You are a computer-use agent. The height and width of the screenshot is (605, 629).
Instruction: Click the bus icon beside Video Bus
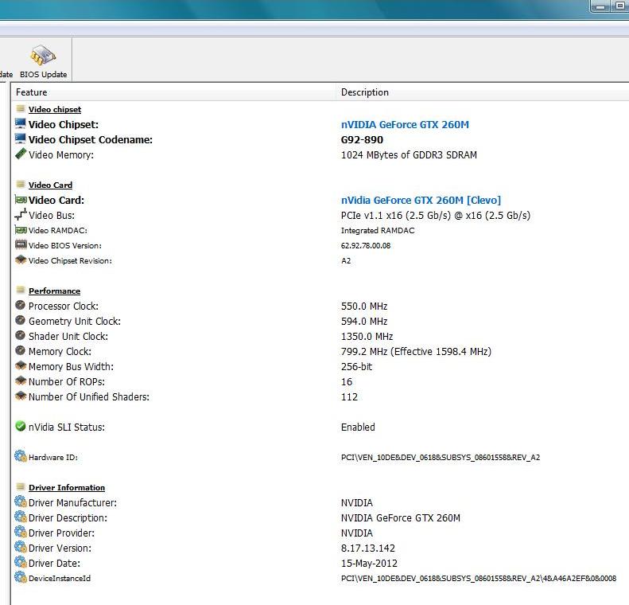point(21,214)
